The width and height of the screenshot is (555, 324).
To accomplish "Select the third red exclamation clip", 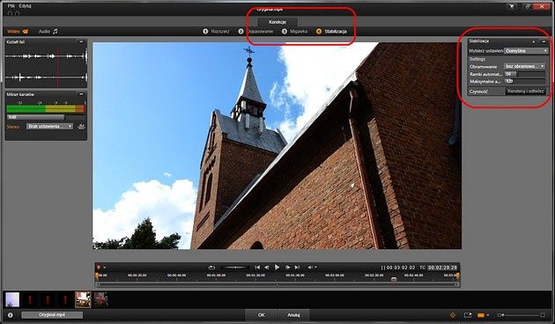I will pos(65,300).
